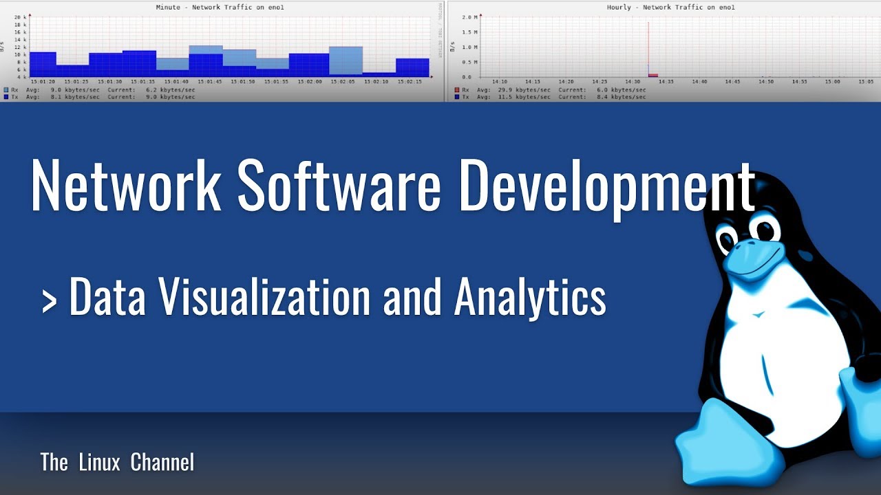Click the 14:35 time label on Hourly graph
This screenshot has width=881, height=495.
(665, 81)
